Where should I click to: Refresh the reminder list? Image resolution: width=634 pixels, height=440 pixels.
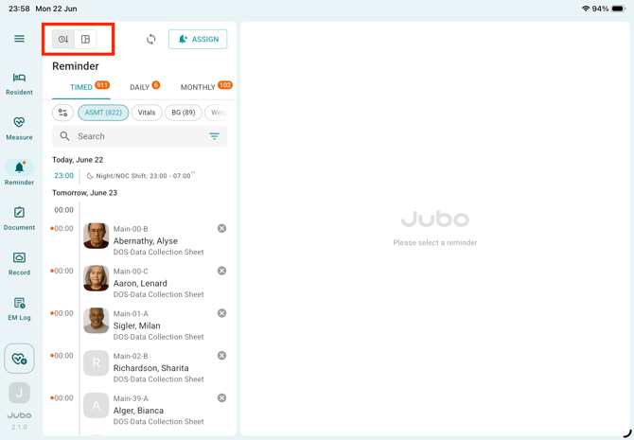(x=150, y=39)
